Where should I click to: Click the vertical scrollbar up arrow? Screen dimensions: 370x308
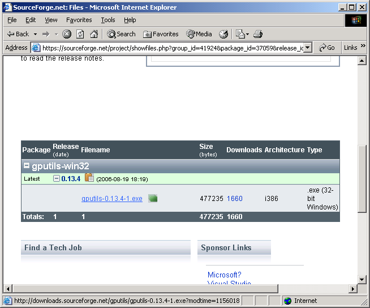click(x=362, y=61)
